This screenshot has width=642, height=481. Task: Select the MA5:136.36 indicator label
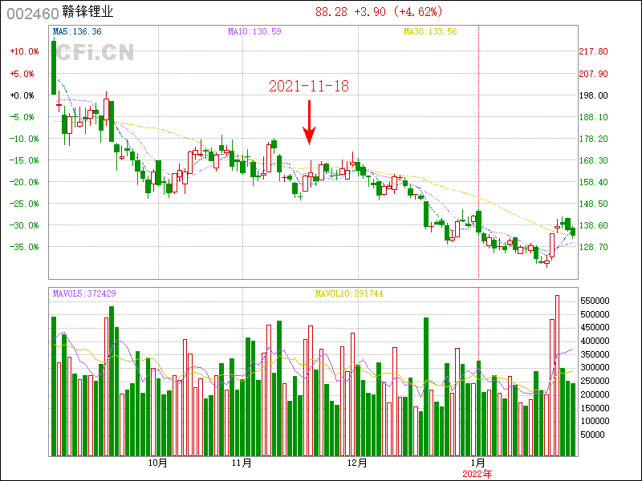pyautogui.click(x=77, y=31)
